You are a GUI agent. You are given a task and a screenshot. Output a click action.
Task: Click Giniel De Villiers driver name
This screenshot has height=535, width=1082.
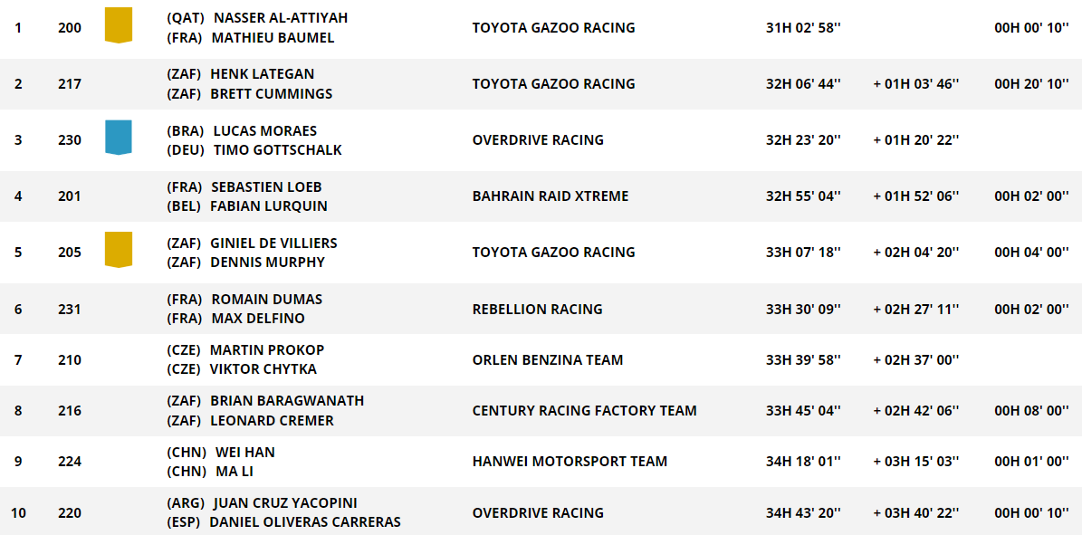(x=273, y=243)
